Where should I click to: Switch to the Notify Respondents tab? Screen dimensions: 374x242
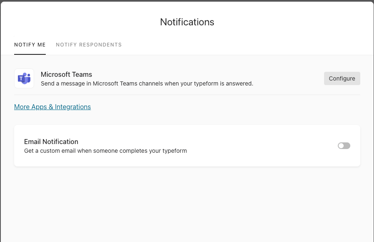coord(89,45)
